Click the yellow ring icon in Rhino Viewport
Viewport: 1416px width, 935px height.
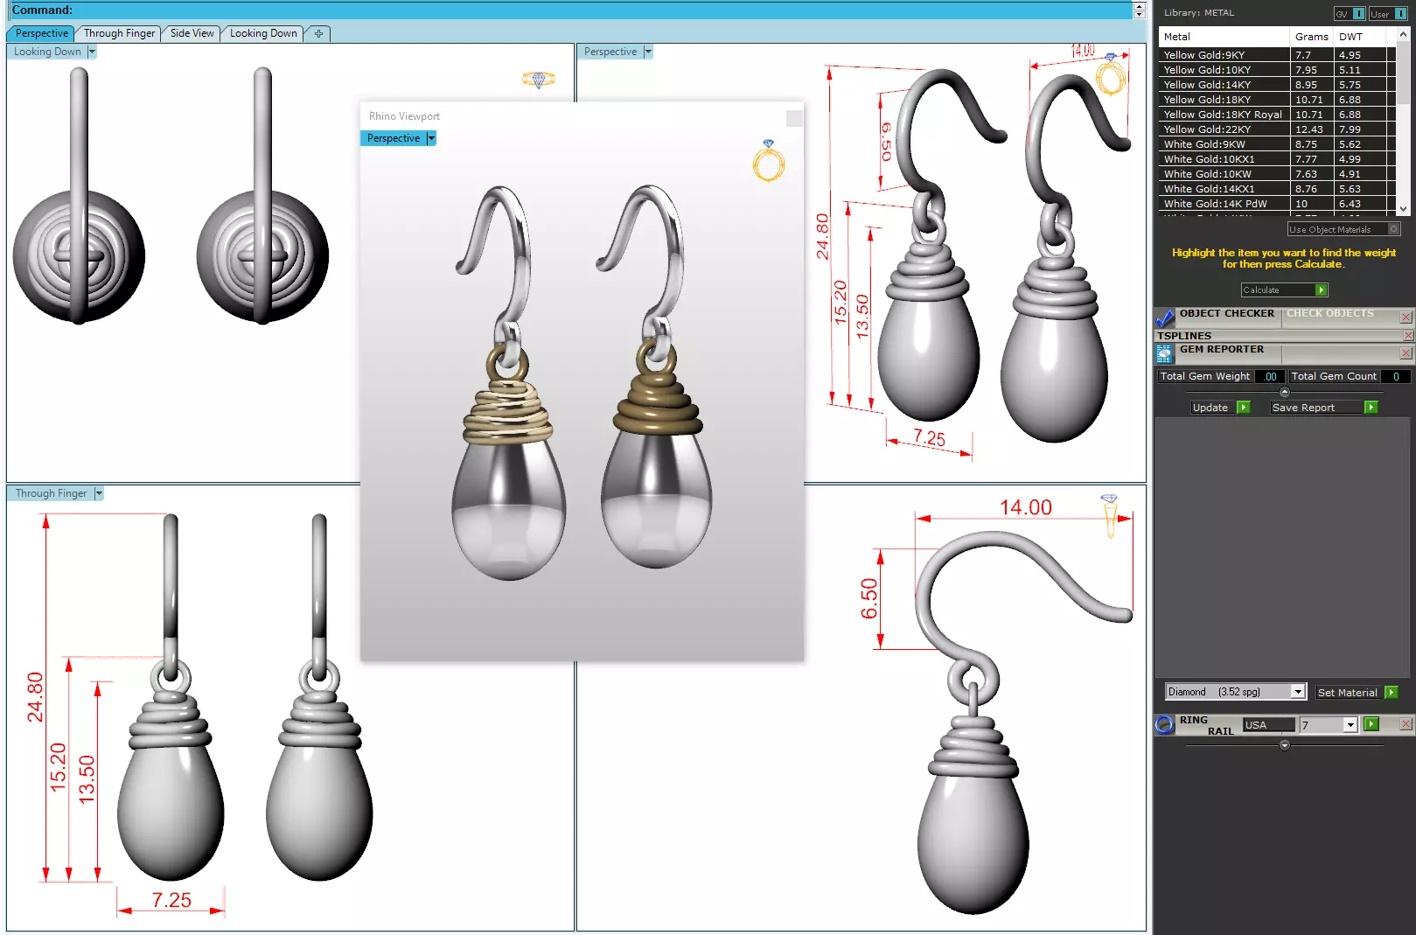pos(769,161)
